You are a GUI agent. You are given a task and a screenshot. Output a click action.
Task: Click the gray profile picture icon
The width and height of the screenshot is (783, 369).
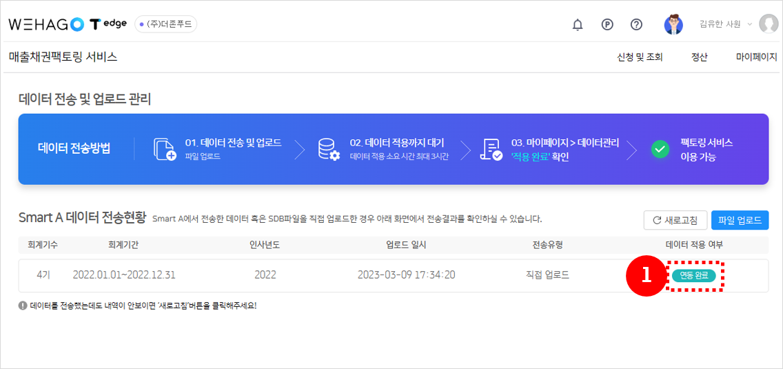[768, 24]
